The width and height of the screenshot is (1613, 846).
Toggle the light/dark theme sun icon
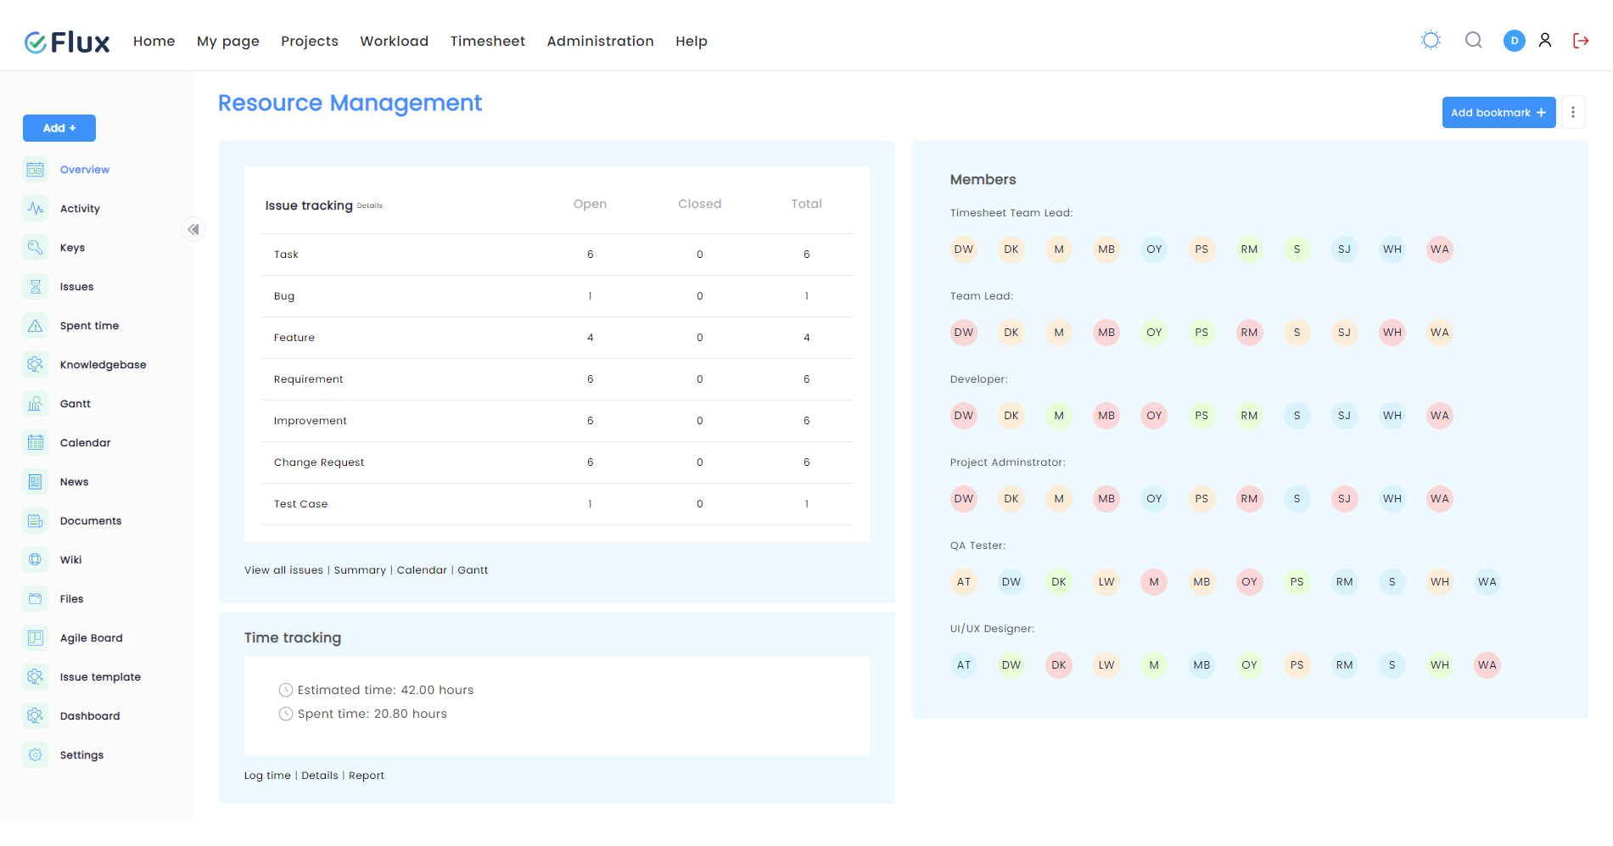(1431, 40)
